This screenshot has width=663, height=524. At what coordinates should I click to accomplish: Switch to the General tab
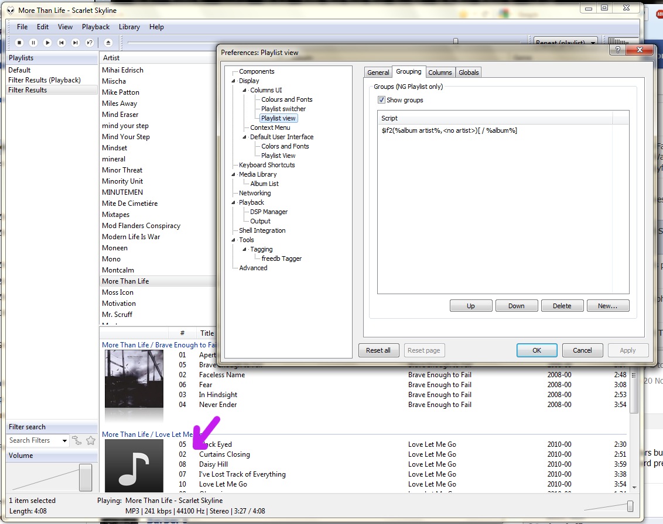pyautogui.click(x=378, y=73)
